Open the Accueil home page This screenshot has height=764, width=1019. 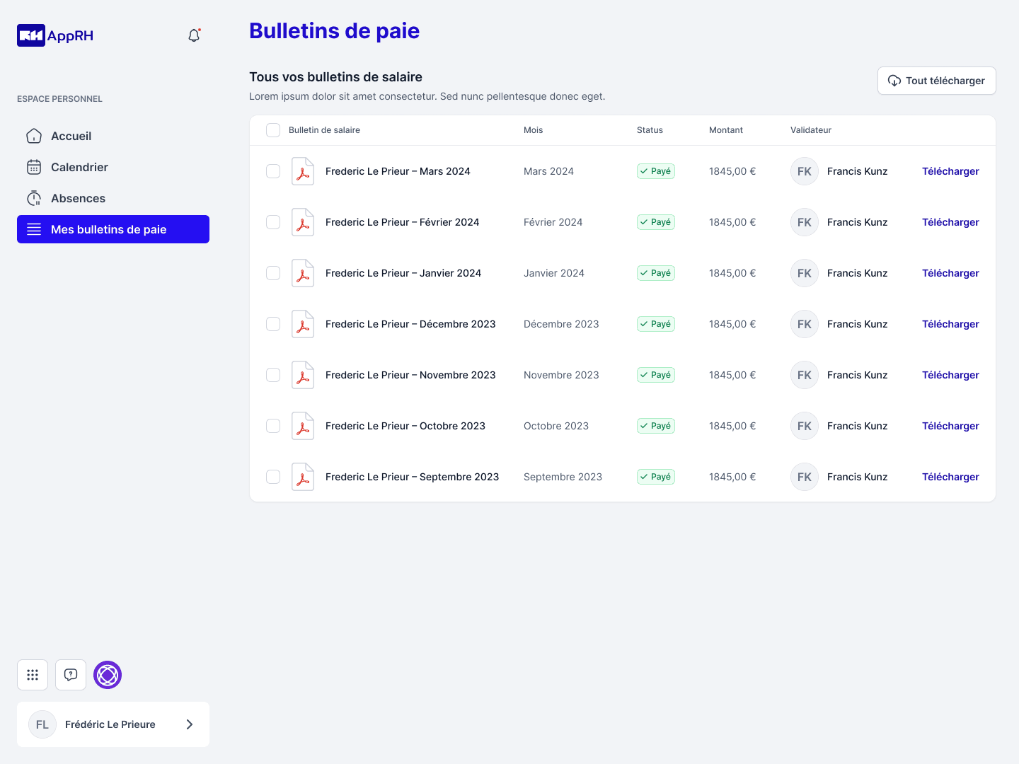click(71, 136)
